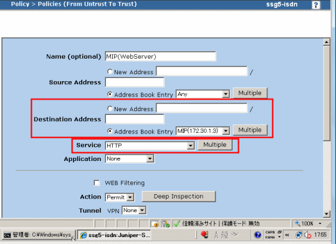Click the security tools status bar icon
Image resolution: width=336 pixels, height=244 pixels.
point(165,224)
